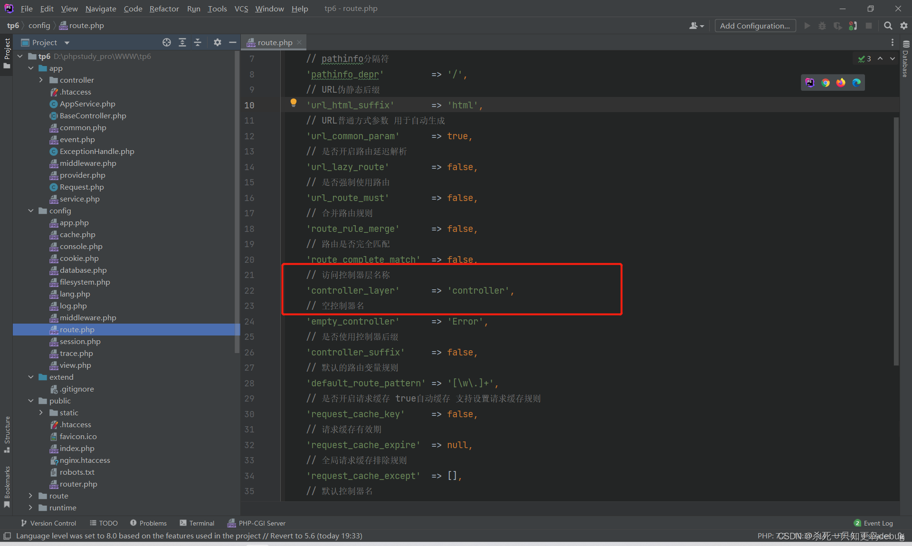Open the TODO tool window

(x=104, y=523)
